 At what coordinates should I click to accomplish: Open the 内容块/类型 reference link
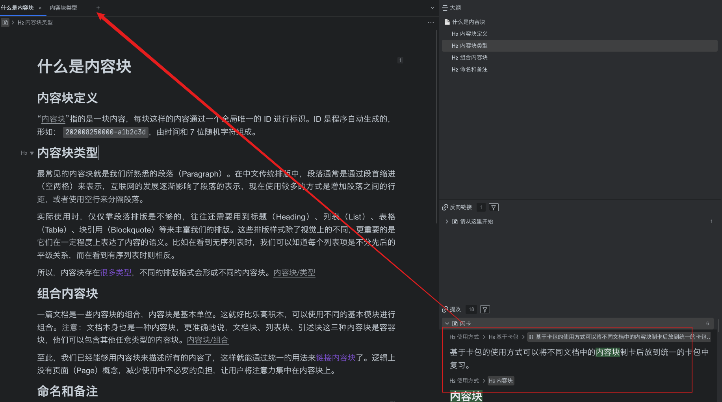coord(294,273)
